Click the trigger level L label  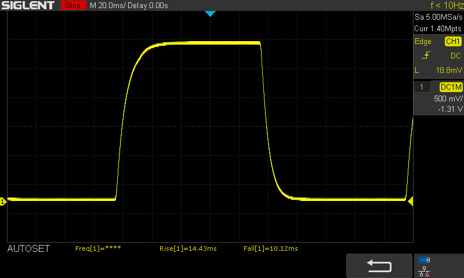[417, 70]
